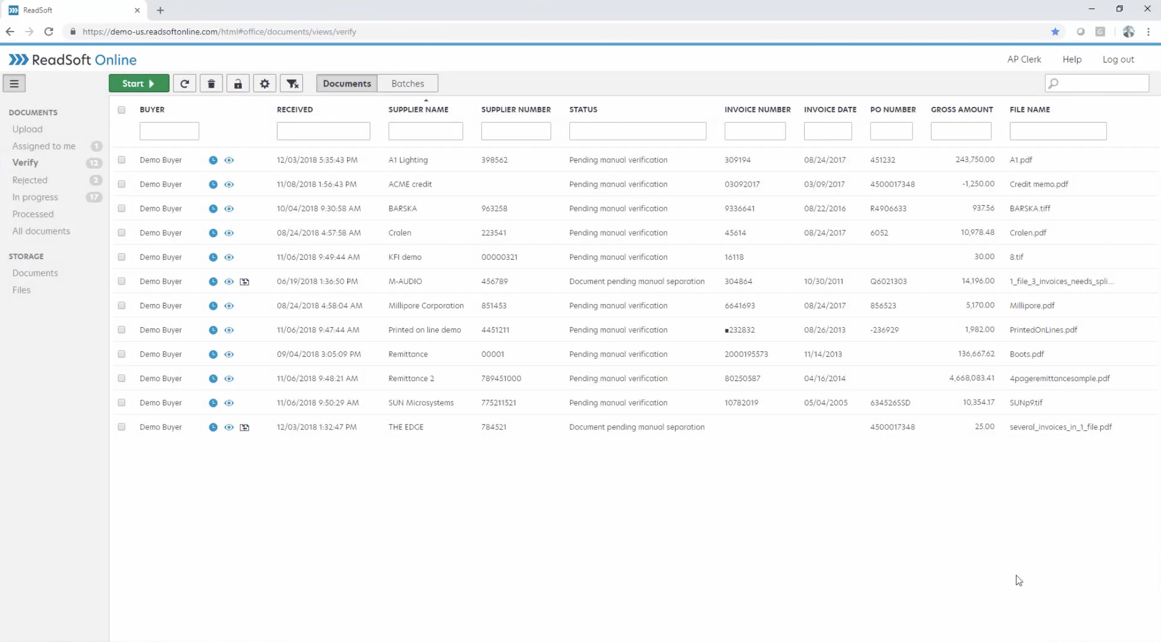The height and width of the screenshot is (642, 1161).
Task: Click the separation icon on M-AUDIO row
Action: pyautogui.click(x=244, y=281)
